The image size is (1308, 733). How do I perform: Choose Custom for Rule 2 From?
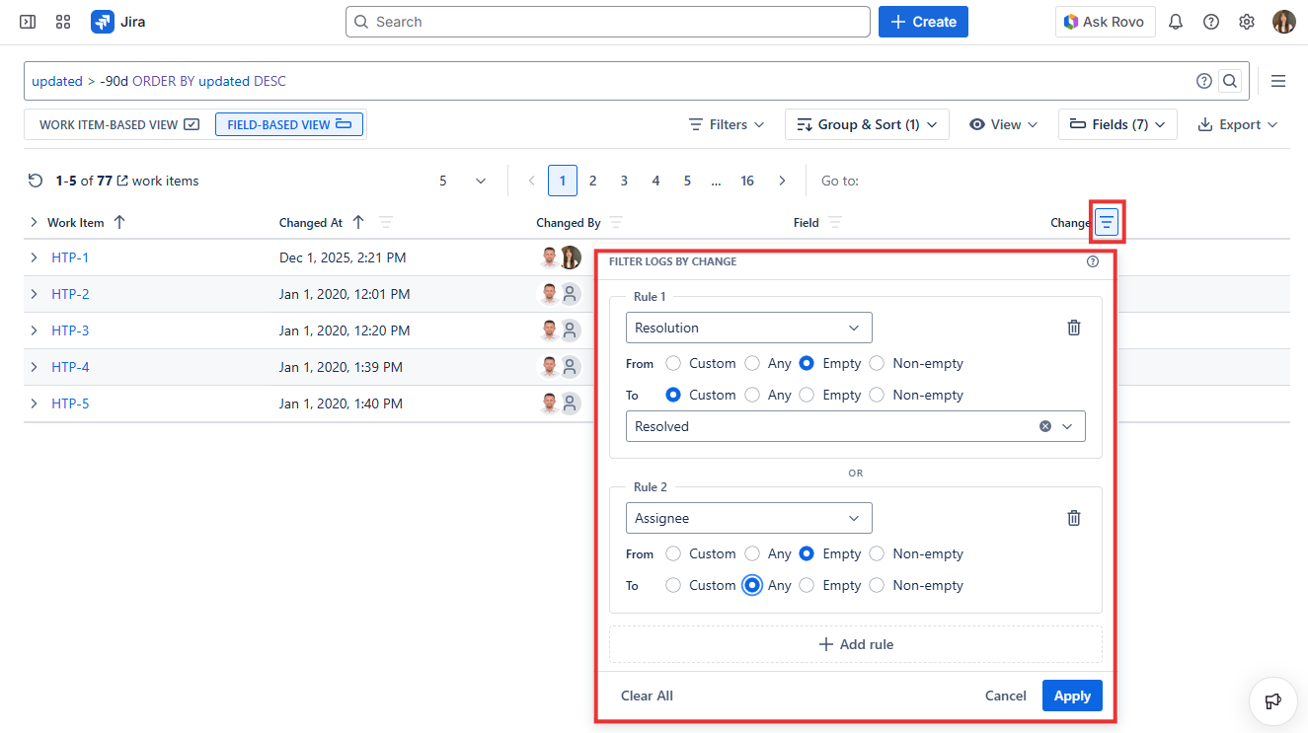[673, 553]
